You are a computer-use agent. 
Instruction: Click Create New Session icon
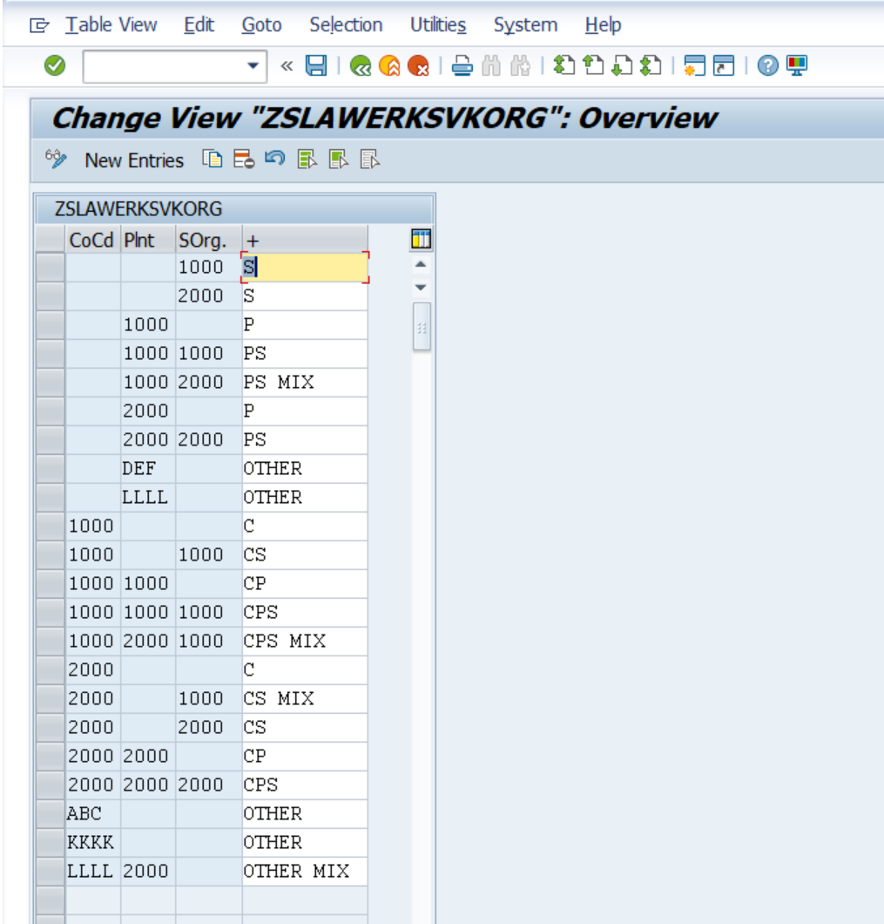[694, 65]
